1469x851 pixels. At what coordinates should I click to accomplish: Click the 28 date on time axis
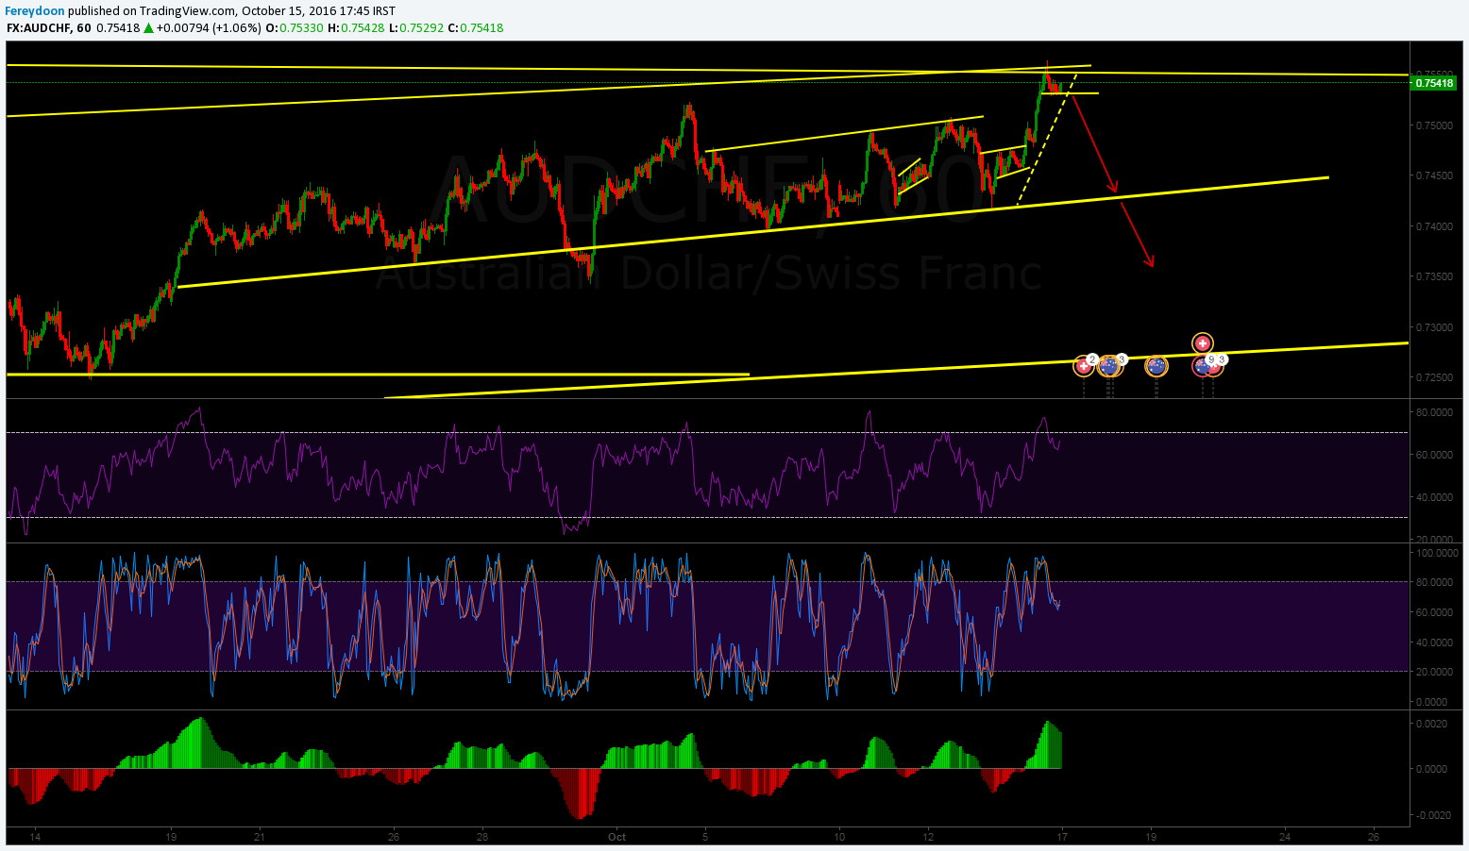click(x=481, y=837)
